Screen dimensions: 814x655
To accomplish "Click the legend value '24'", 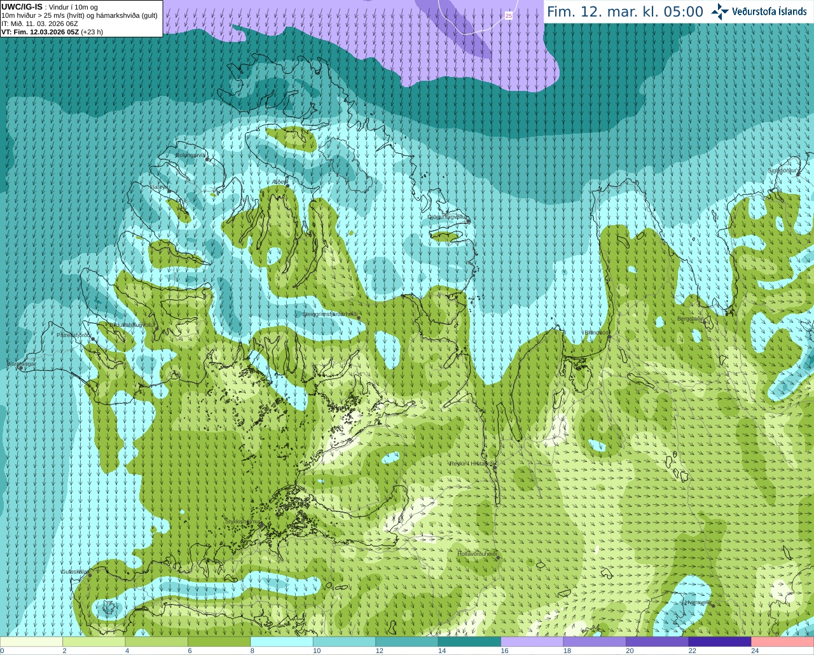I will 755,651.
